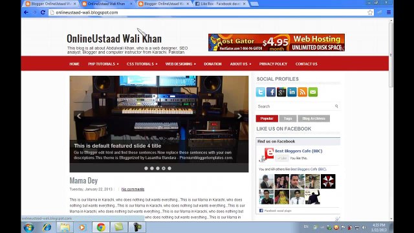The width and height of the screenshot is (414, 233).
Task: Open the Windows Start button
Action: (28, 227)
